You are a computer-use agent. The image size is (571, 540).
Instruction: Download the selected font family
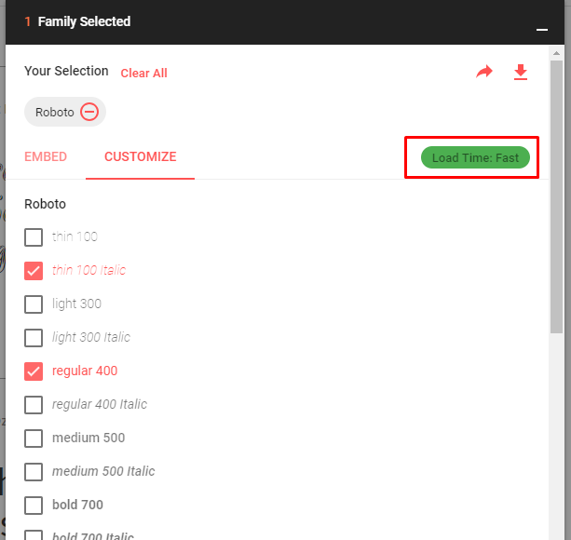[521, 72]
